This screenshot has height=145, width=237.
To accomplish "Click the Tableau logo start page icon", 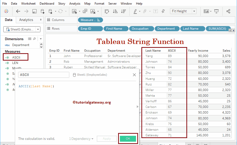I will pyautogui.click(x=6, y=11).
